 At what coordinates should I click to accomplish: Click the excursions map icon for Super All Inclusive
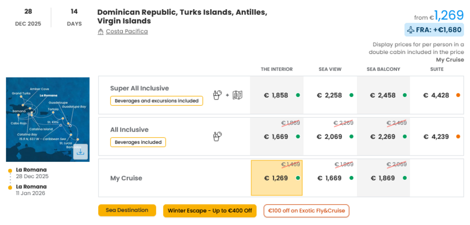(x=237, y=95)
